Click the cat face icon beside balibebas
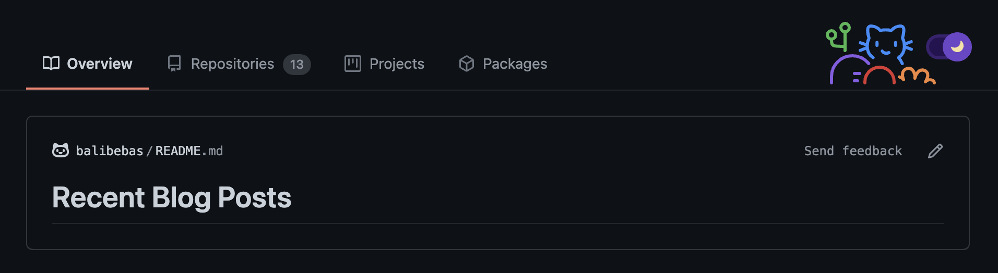This screenshot has height=273, width=998. click(61, 151)
